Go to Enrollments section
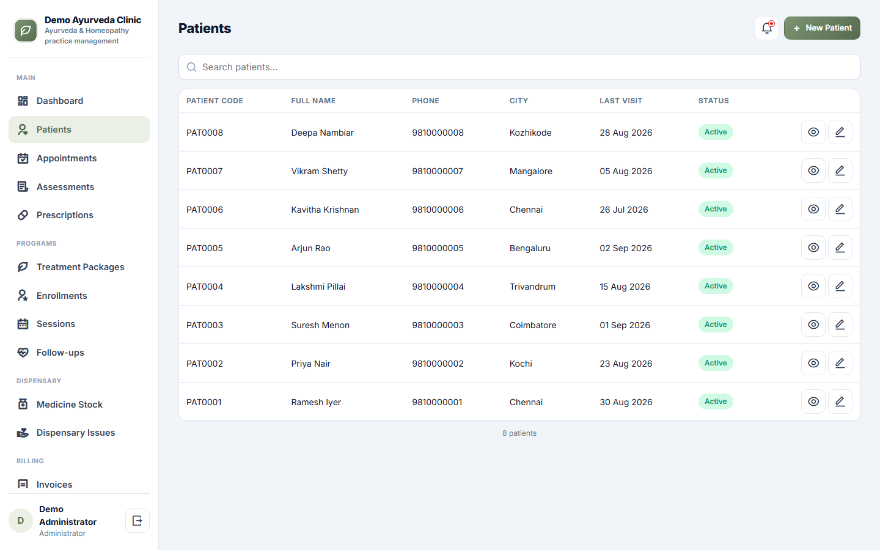This screenshot has width=880, height=550. tap(79, 296)
